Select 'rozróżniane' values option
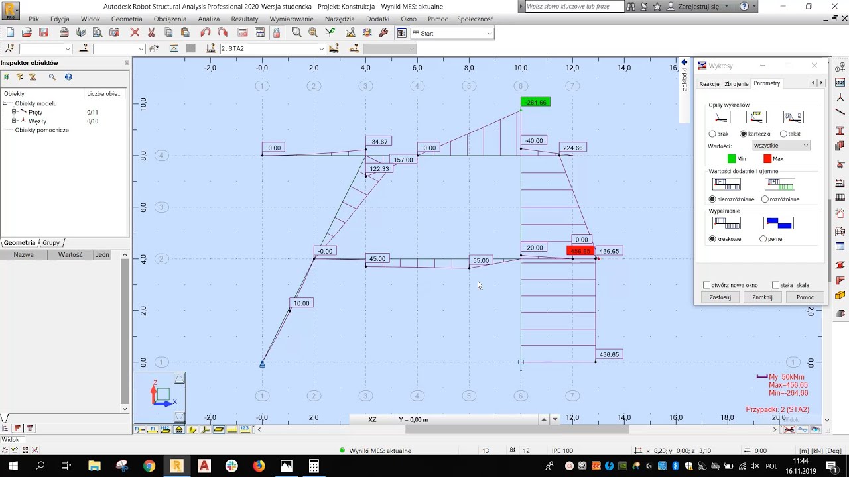Image resolution: width=849 pixels, height=477 pixels. point(781,199)
